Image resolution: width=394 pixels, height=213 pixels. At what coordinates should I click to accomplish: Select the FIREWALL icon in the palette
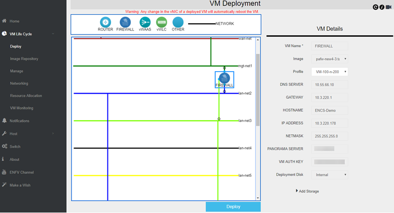click(x=125, y=22)
